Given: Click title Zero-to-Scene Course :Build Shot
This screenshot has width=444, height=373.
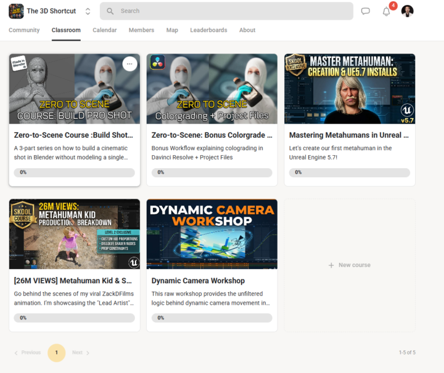Looking at the screenshot, I should [73, 135].
